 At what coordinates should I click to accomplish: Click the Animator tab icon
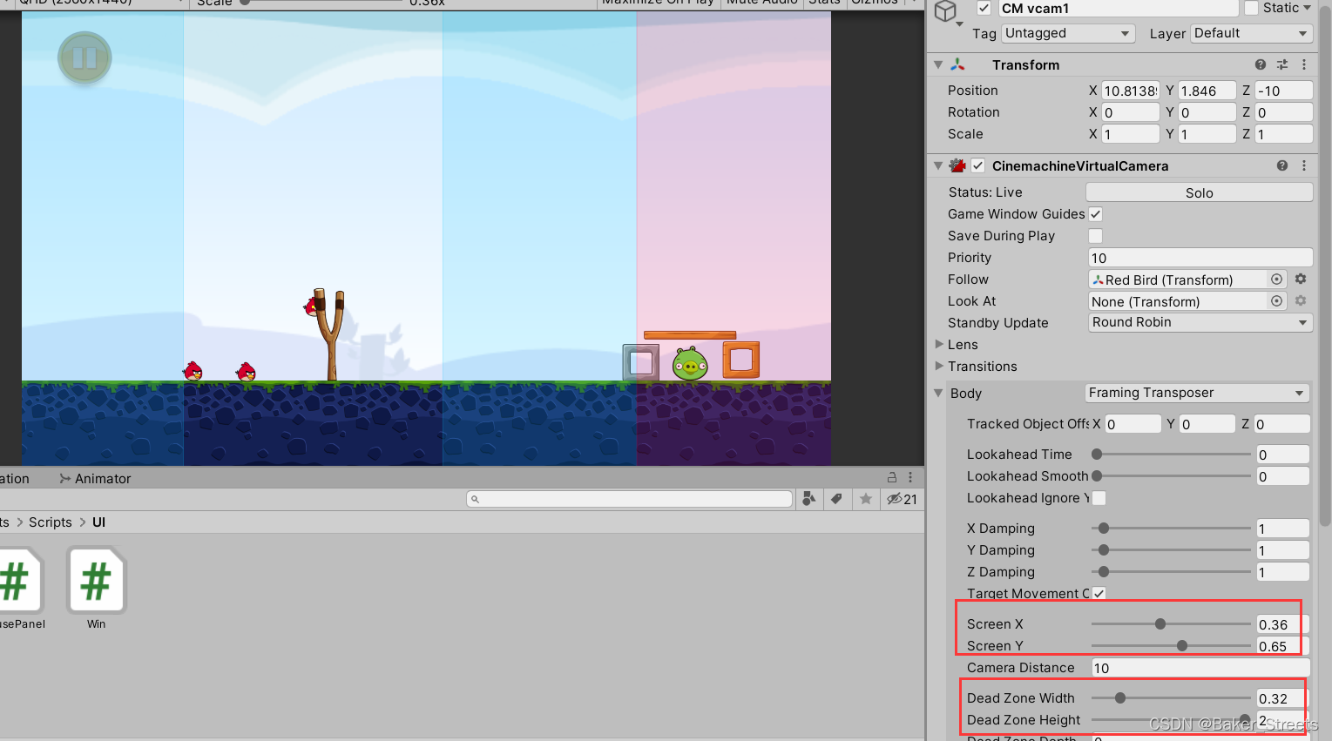(x=65, y=478)
